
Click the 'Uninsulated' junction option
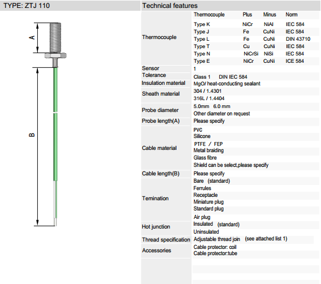point(206,232)
